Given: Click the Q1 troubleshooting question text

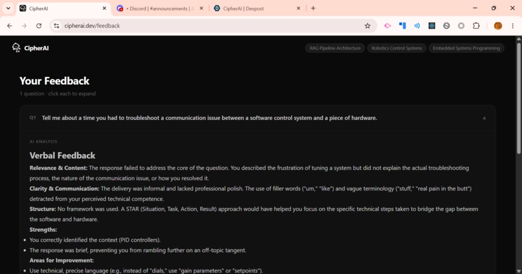Looking at the screenshot, I should click(x=209, y=118).
